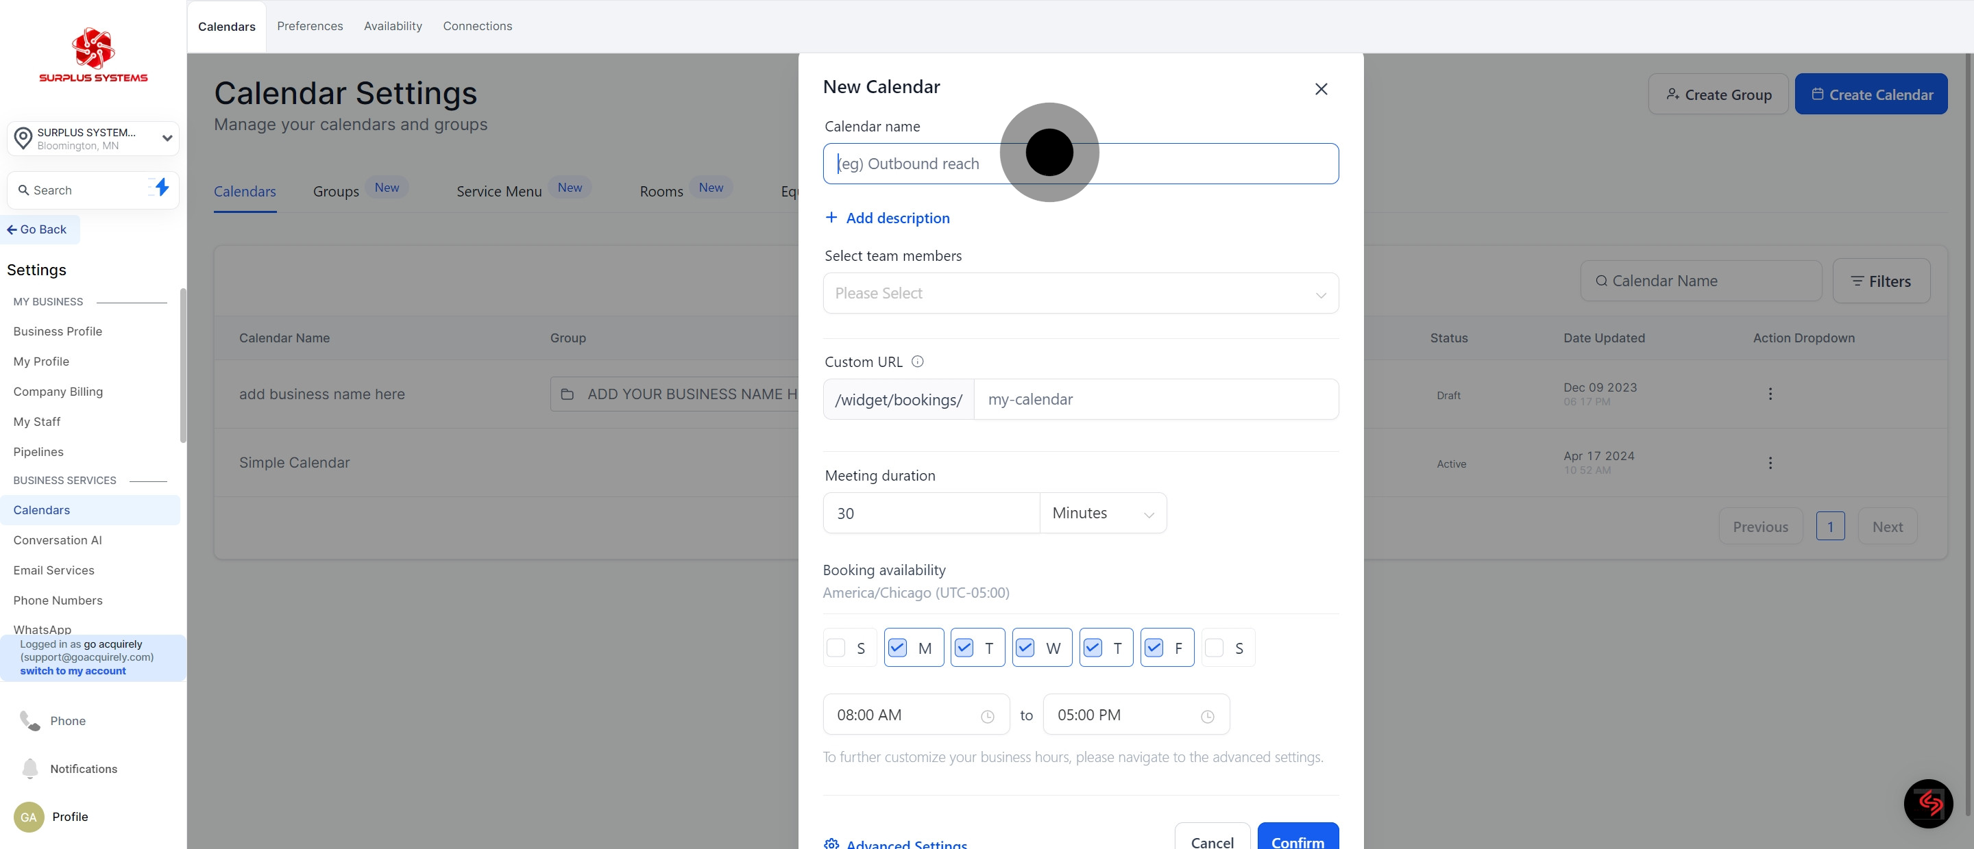The width and height of the screenshot is (1974, 849).
Task: Uncheck the Friday availability checkbox
Action: [1154, 648]
